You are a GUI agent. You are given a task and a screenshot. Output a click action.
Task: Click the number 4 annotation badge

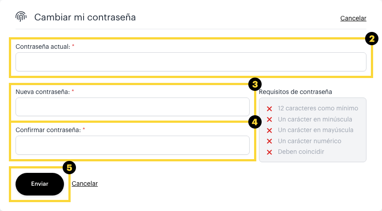255,122
